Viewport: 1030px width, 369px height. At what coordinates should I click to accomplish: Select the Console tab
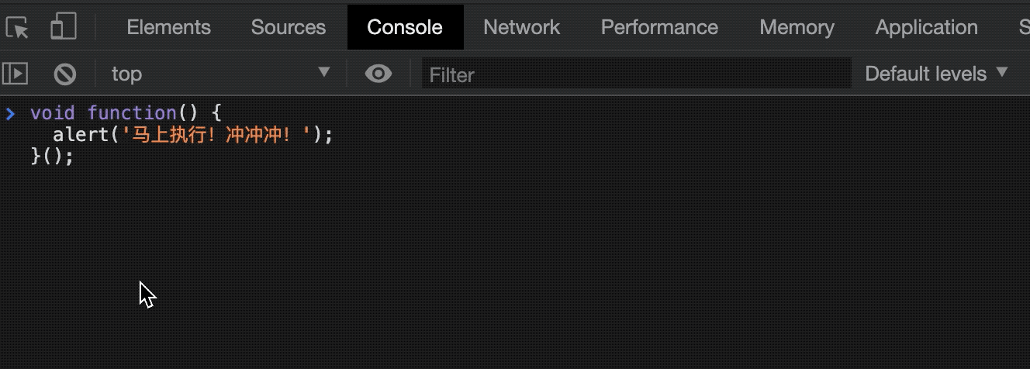405,27
